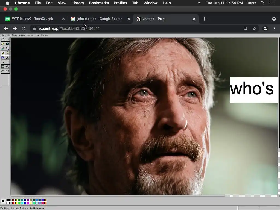The image size is (280, 210).
Task: Open the Chrome profile avatar
Action: coord(265,28)
